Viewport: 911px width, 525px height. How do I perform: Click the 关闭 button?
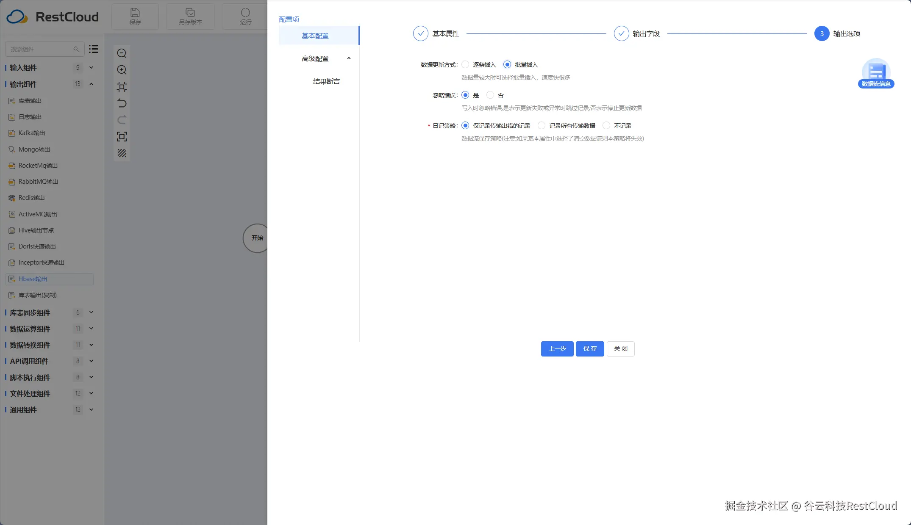(620, 348)
